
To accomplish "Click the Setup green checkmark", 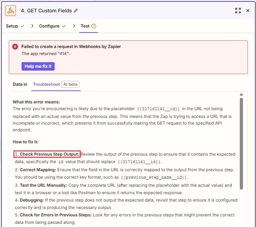I will coord(22,26).
